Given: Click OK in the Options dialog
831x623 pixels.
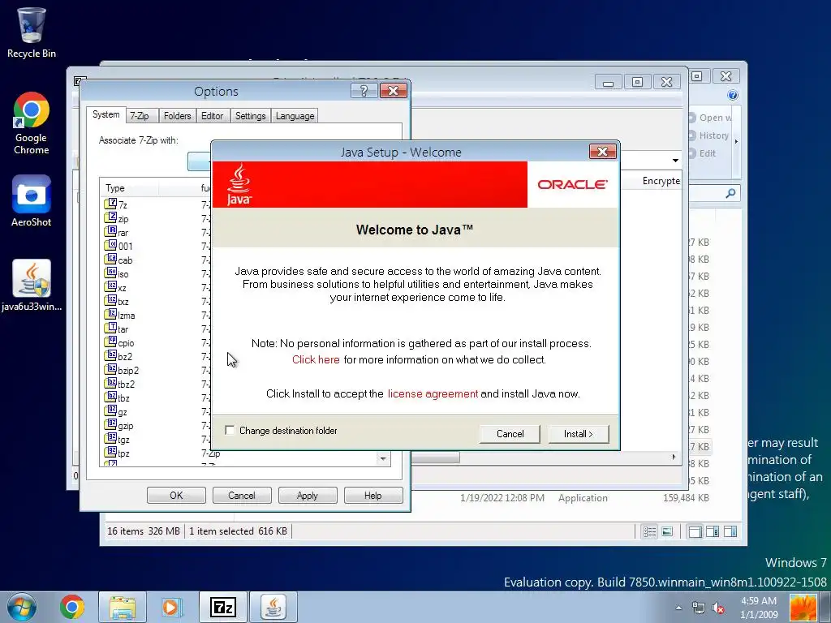Looking at the screenshot, I should coord(176,496).
